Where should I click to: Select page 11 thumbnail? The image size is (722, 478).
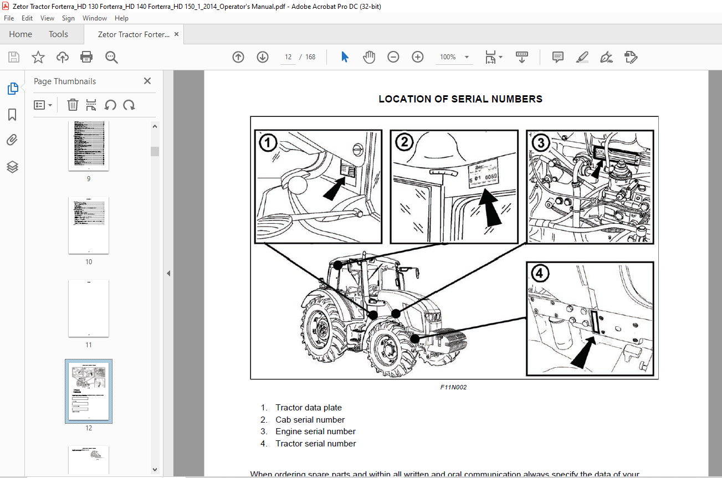pyautogui.click(x=89, y=308)
